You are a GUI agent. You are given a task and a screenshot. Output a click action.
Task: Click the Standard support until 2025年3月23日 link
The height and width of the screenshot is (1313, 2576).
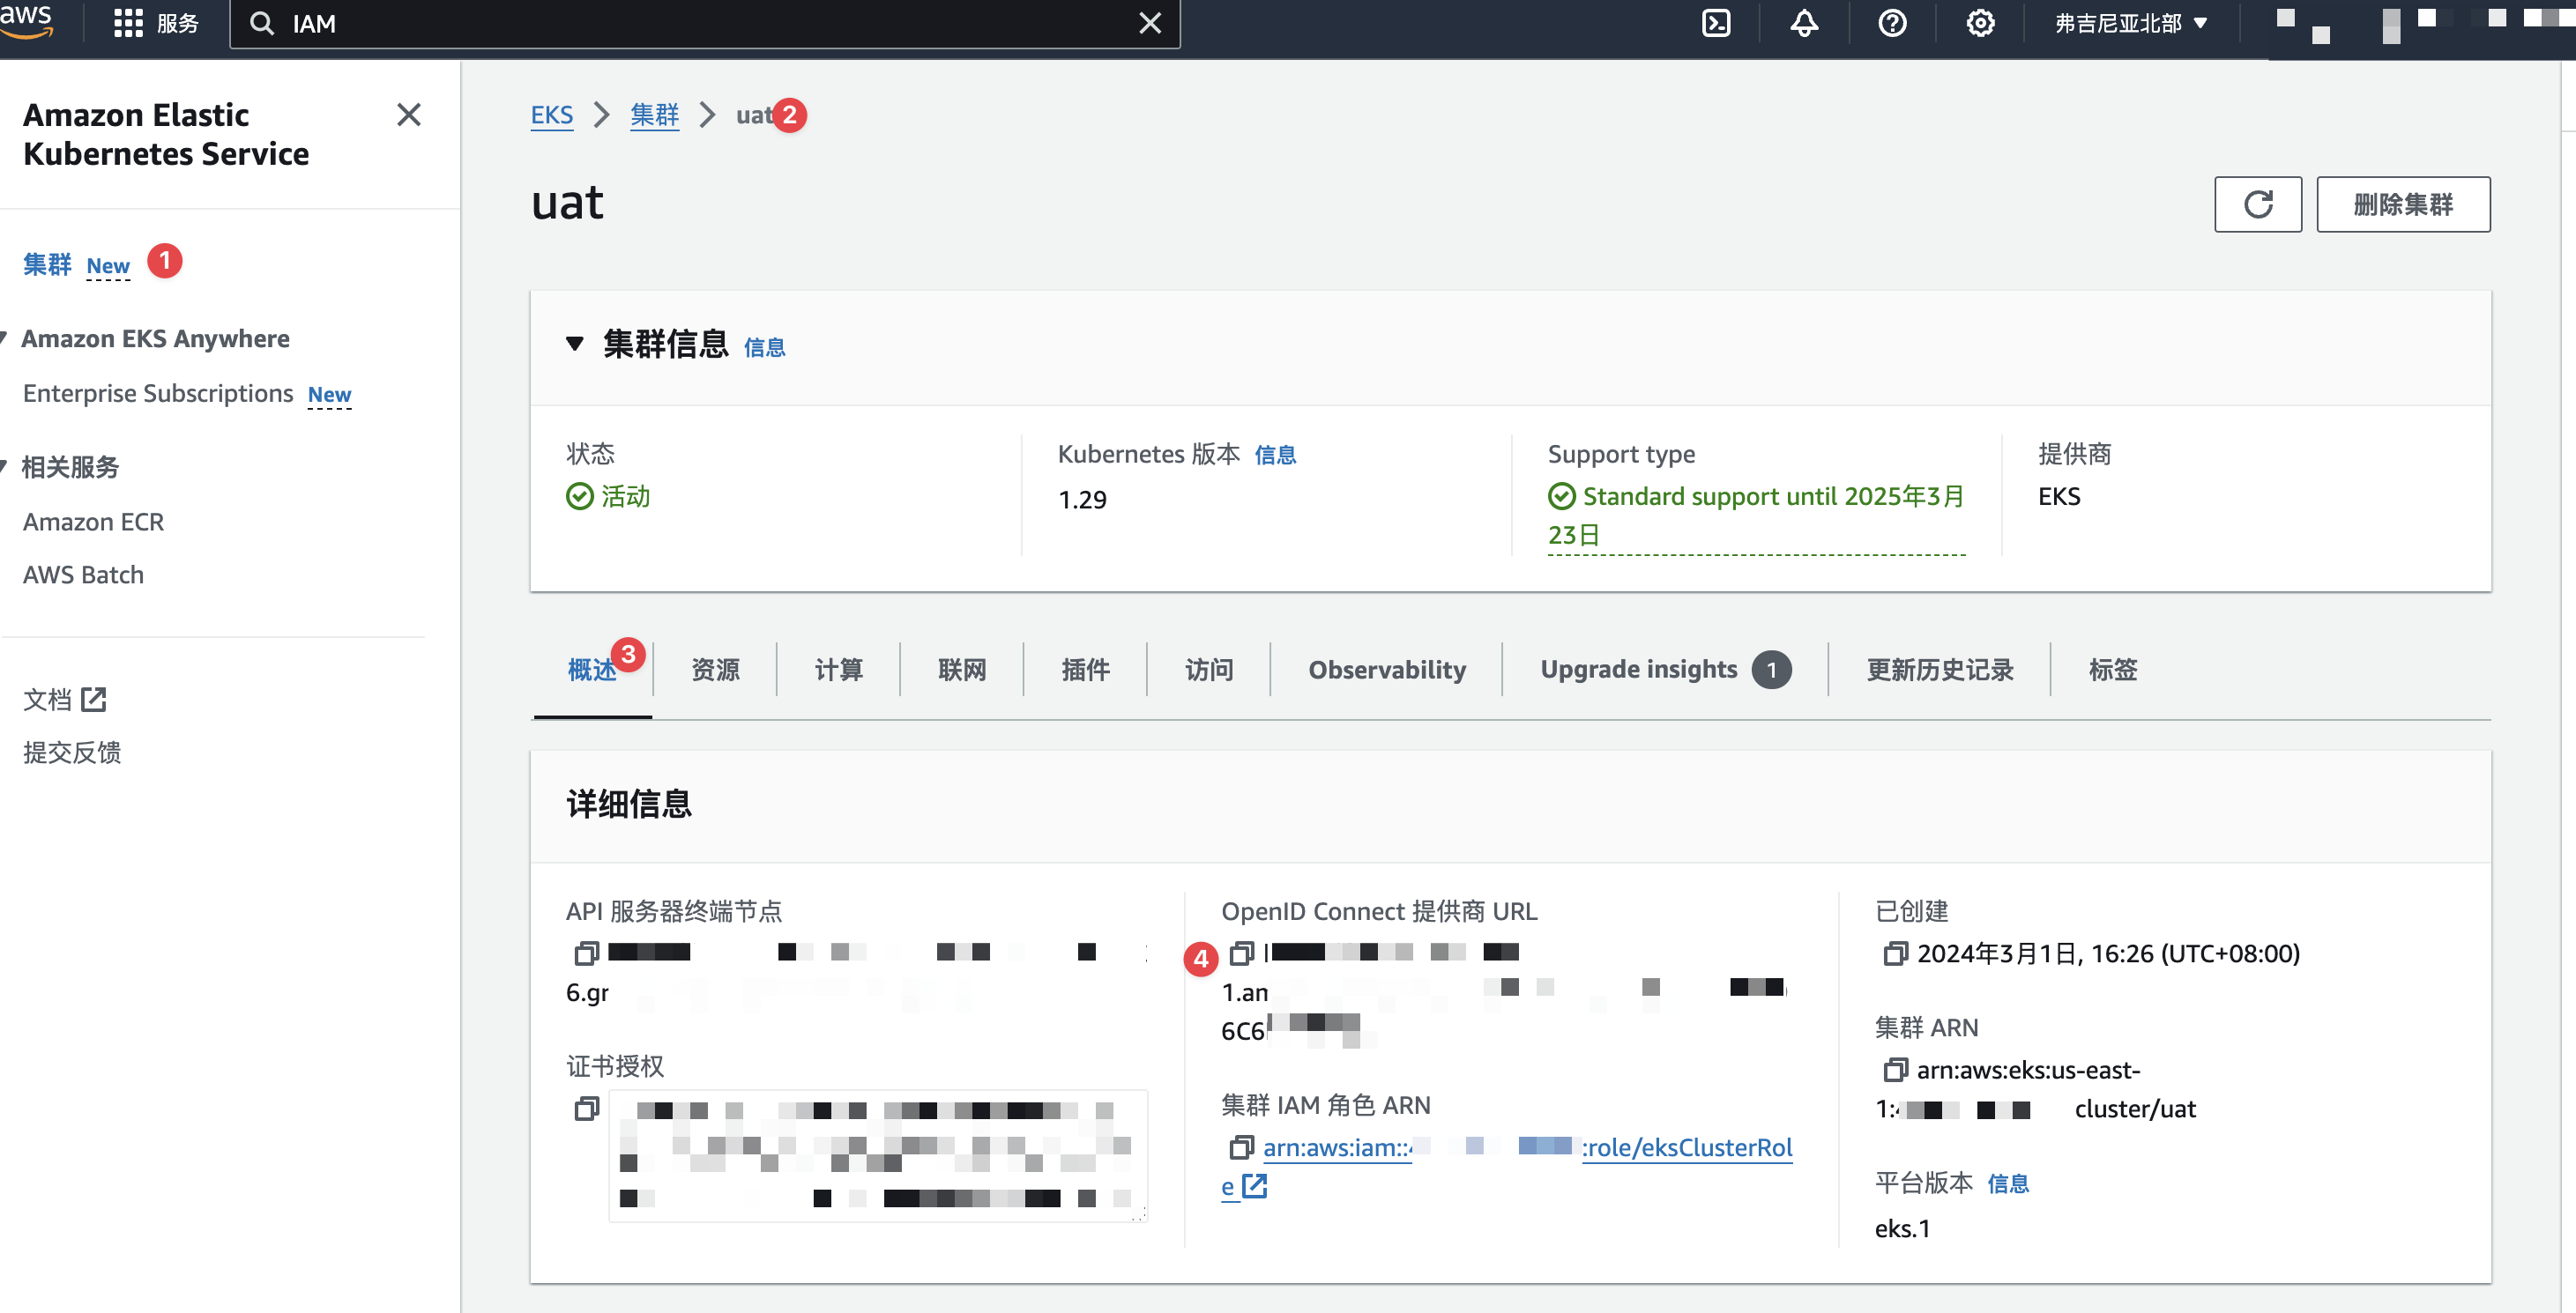point(1757,516)
